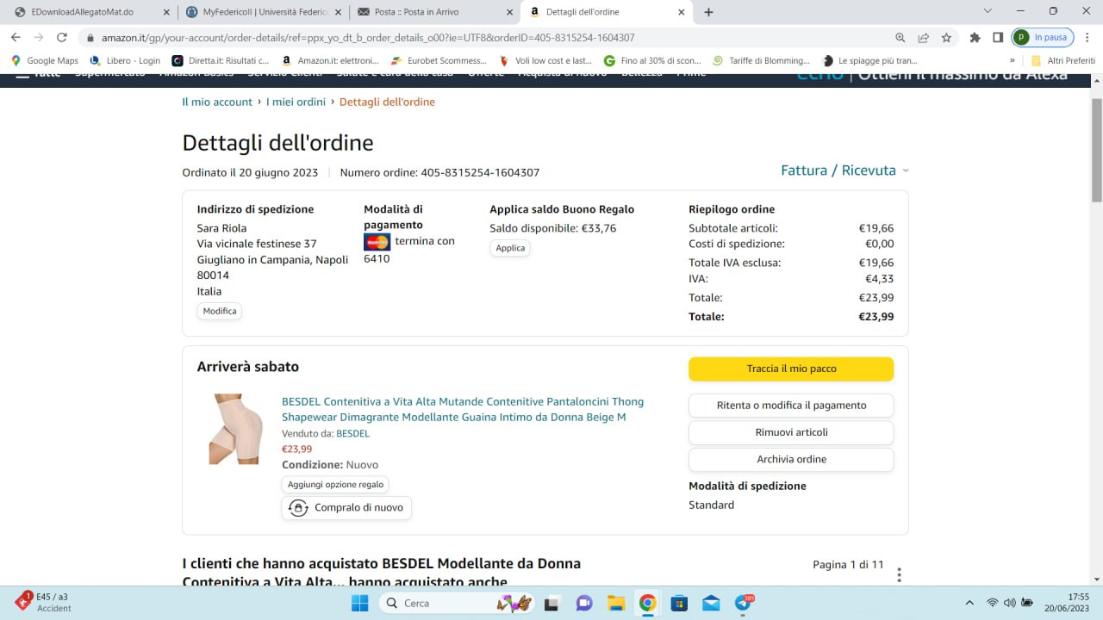
Task: Open the Extensions puzzle icon
Action: [x=975, y=38]
